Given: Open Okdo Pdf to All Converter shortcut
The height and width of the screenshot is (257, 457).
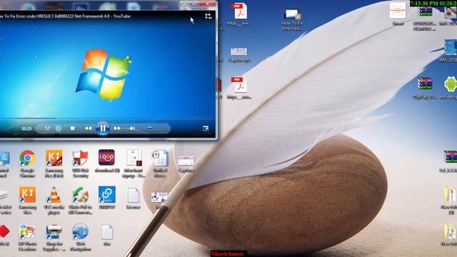Looking at the screenshot, I should coord(81,200).
